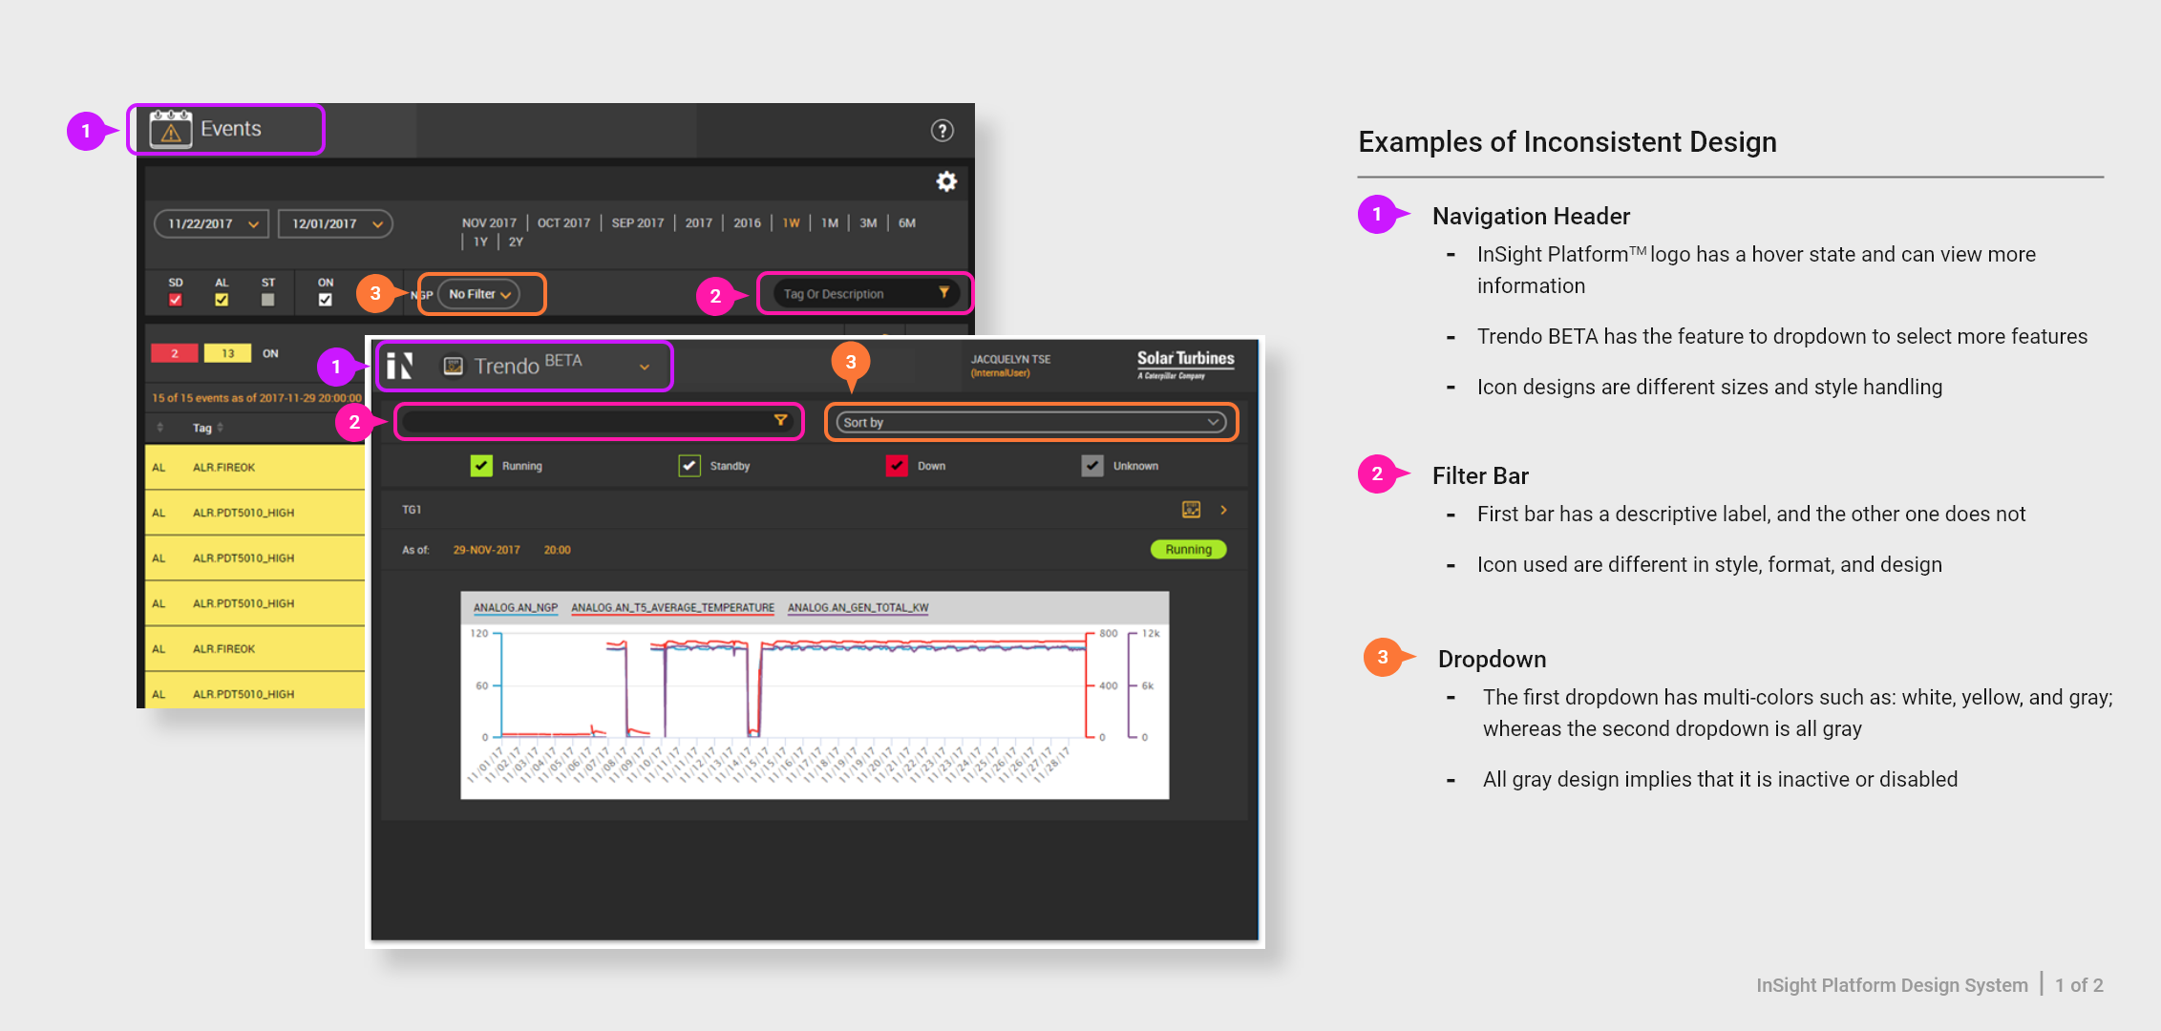Click filter funnel in Tag Or Description field
Image resolution: width=2161 pixels, height=1031 pixels.
point(943,293)
